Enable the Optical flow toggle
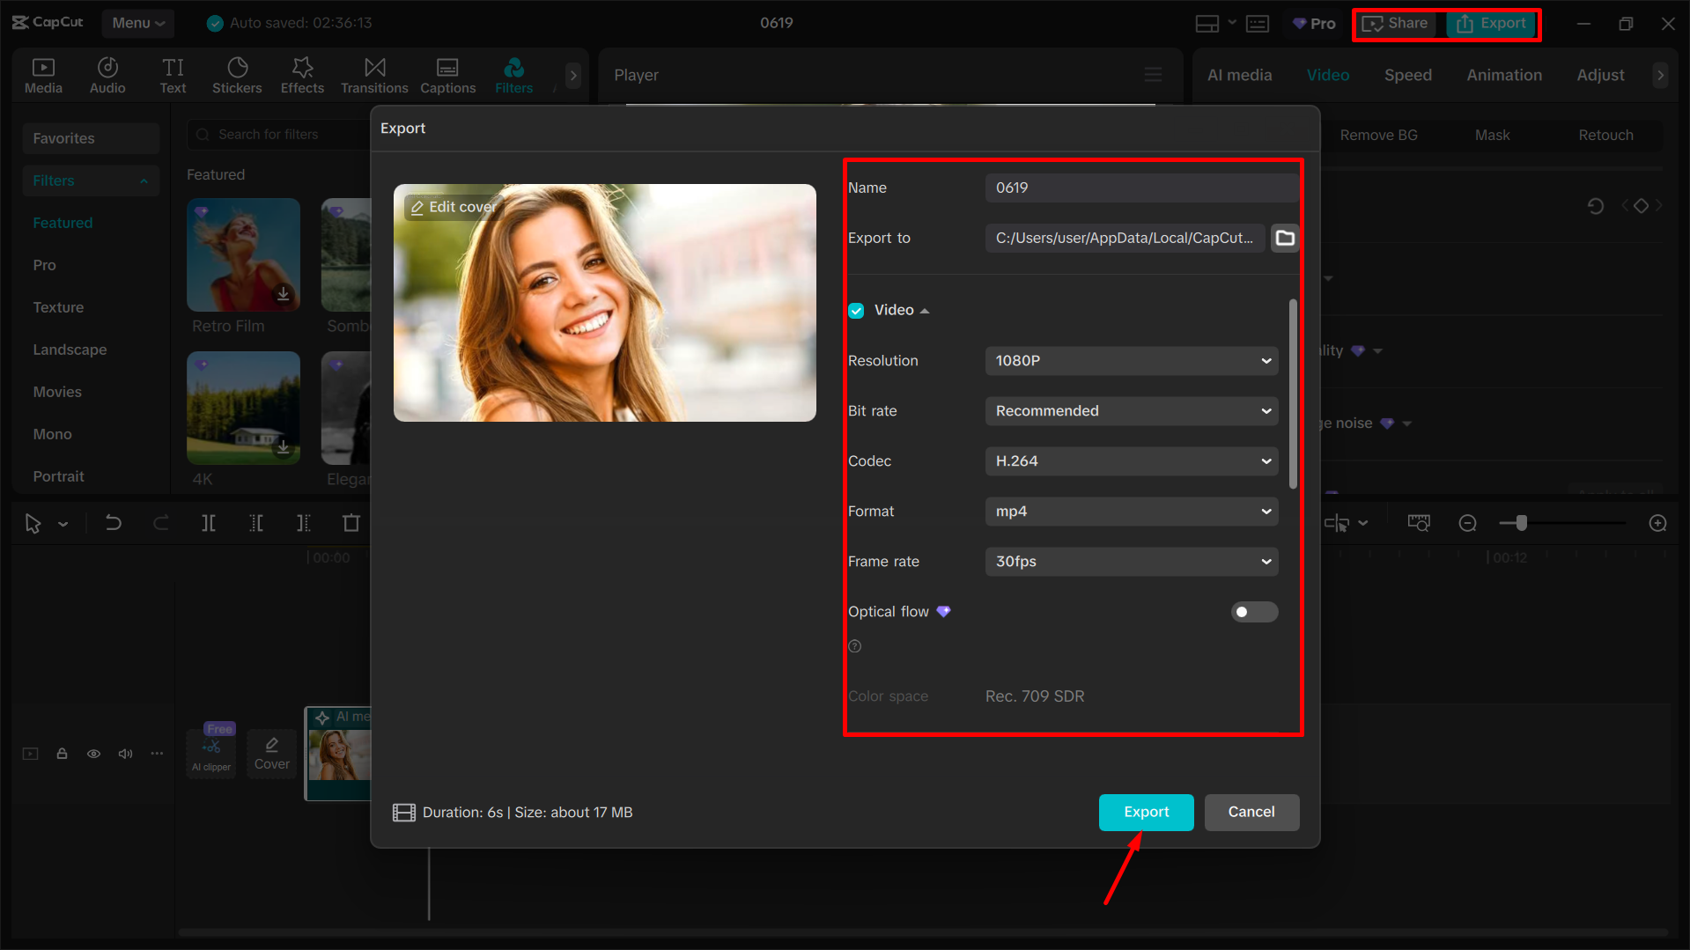Image resolution: width=1690 pixels, height=950 pixels. [1254, 611]
